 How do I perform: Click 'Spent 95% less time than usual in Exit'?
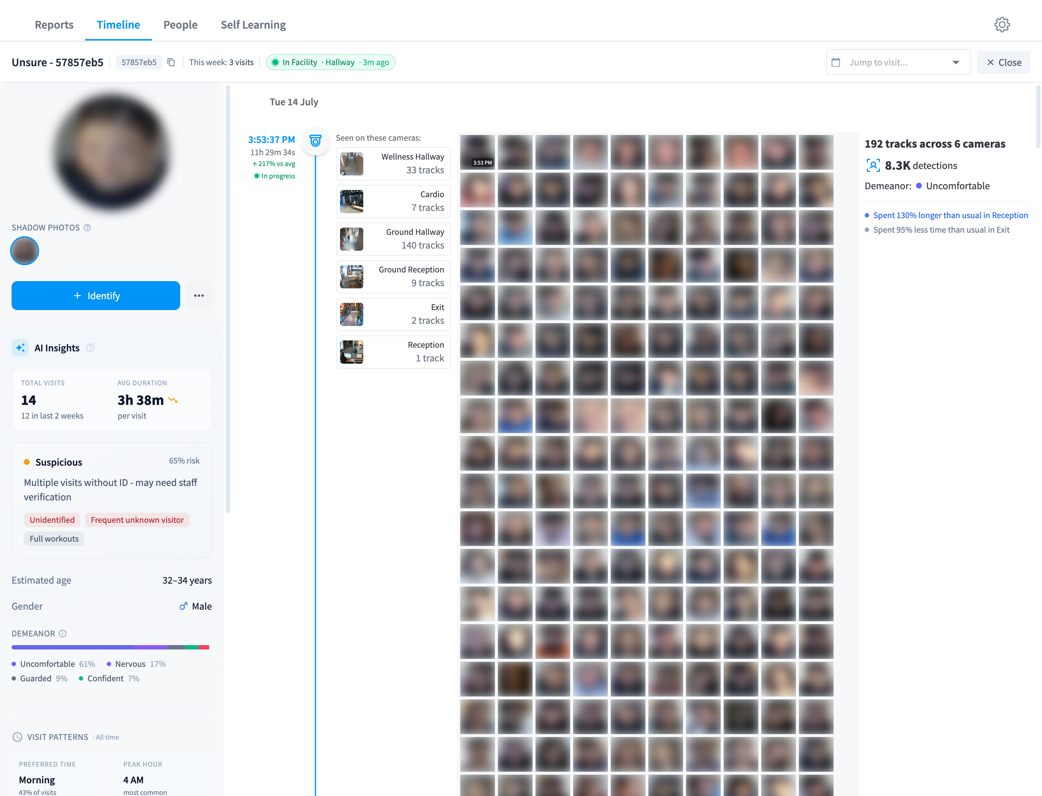(941, 230)
